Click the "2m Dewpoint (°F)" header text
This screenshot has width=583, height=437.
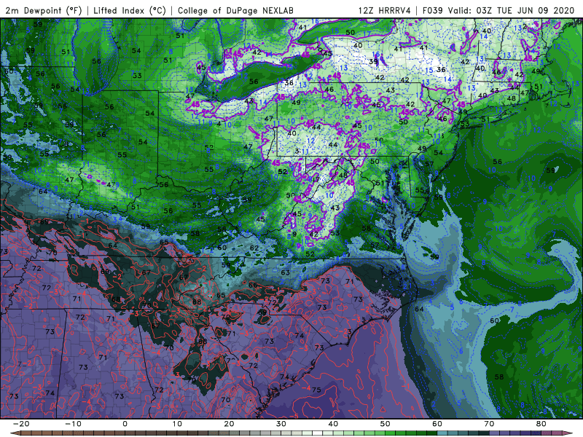click(x=44, y=11)
